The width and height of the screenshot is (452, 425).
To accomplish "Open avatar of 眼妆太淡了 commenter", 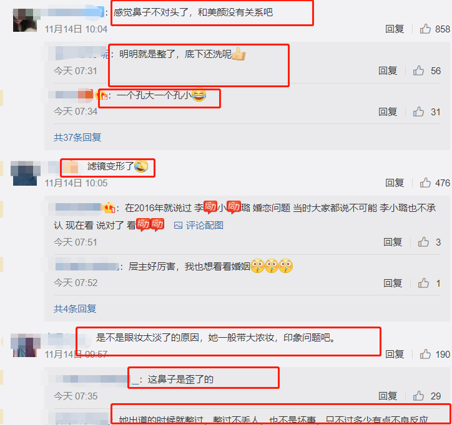I will coord(25,345).
